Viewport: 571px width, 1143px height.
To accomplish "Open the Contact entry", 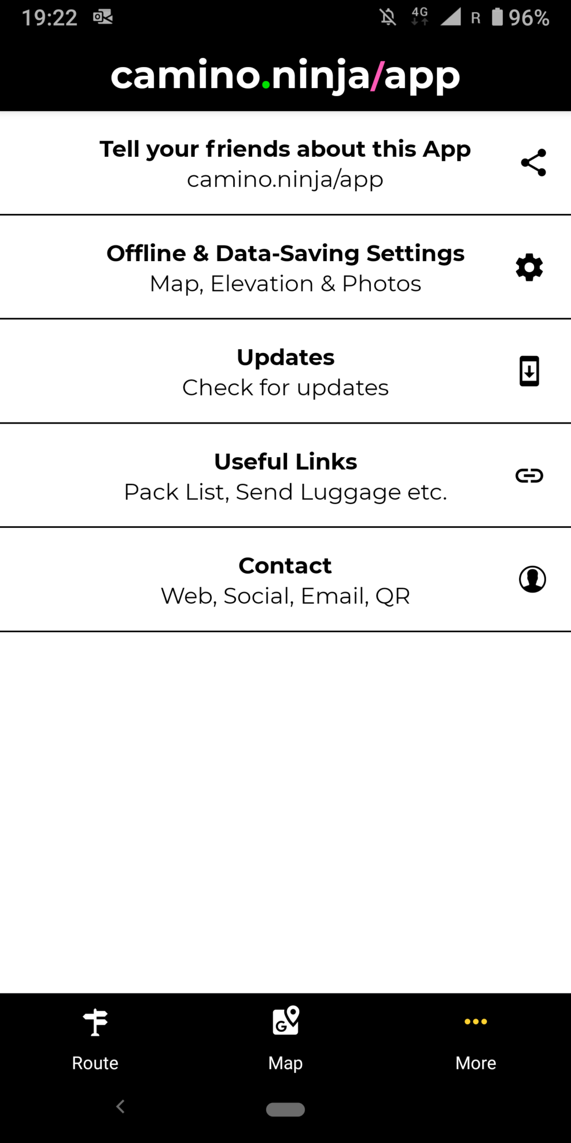I will [285, 580].
